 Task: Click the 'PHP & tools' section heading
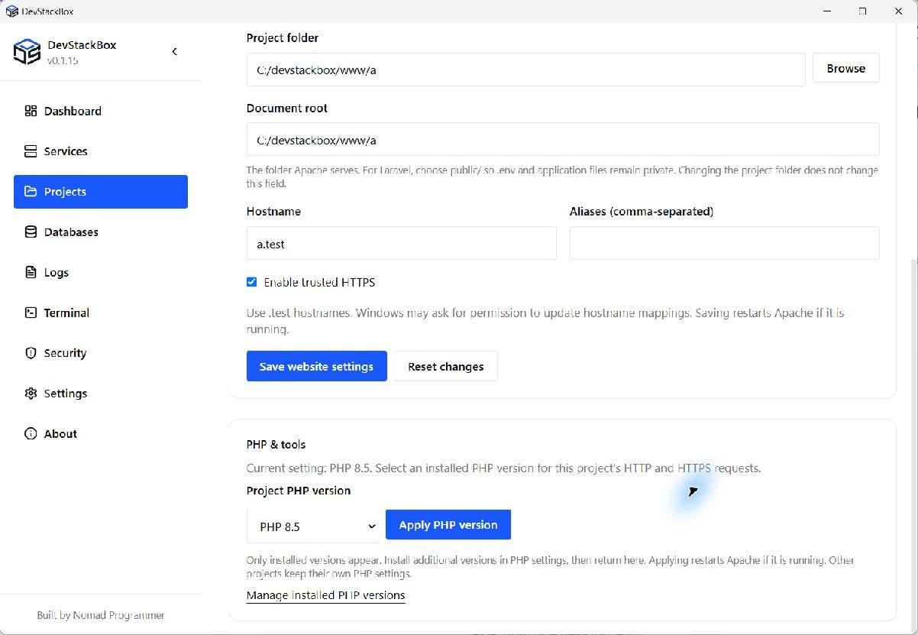276,444
